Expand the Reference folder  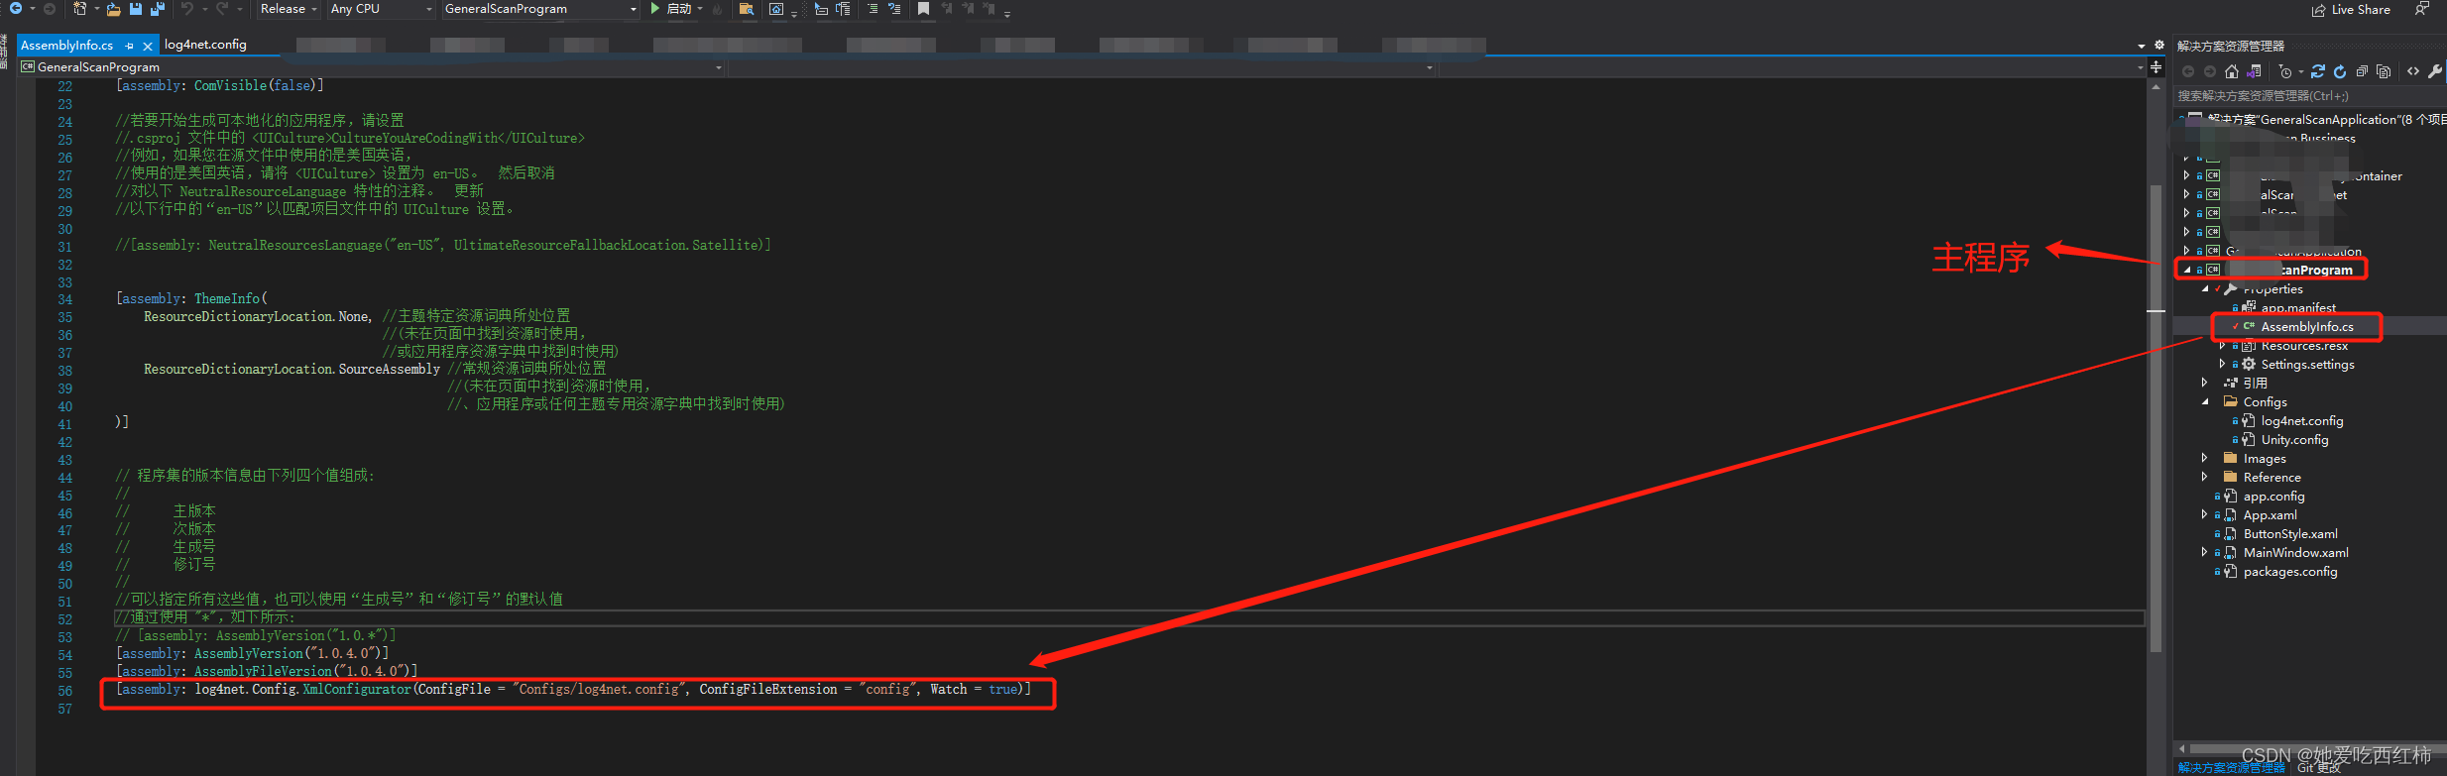2205,477
